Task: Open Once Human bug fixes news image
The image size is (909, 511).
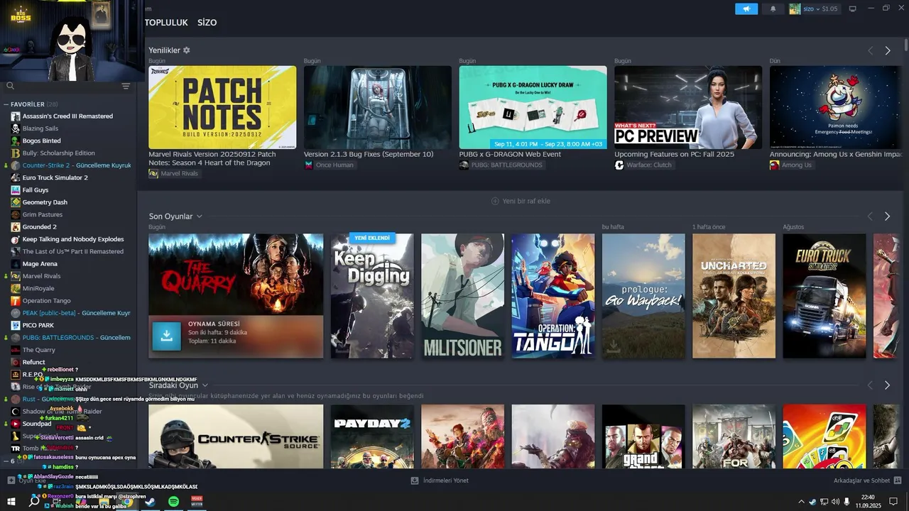Action: (378, 107)
